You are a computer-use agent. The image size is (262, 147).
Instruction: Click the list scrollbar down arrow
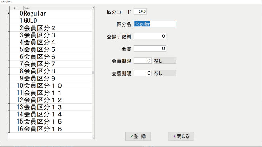[93, 138]
